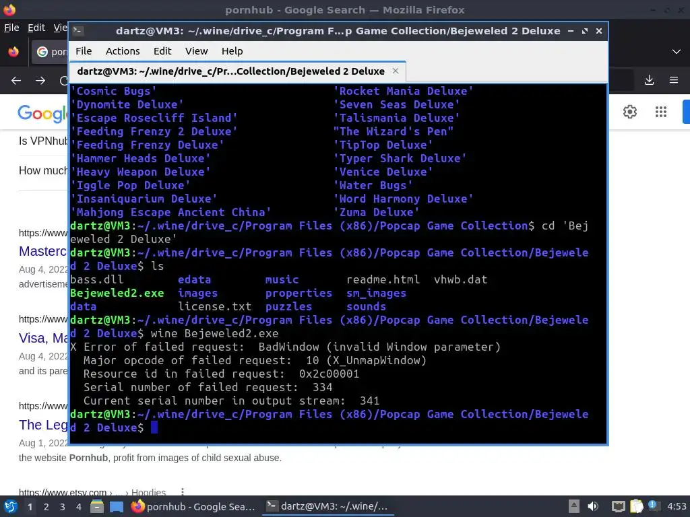Viewport: 690px width, 517px height.
Task: Click 'Bejeweled2.exe' in terminal listing
Action: tap(117, 294)
